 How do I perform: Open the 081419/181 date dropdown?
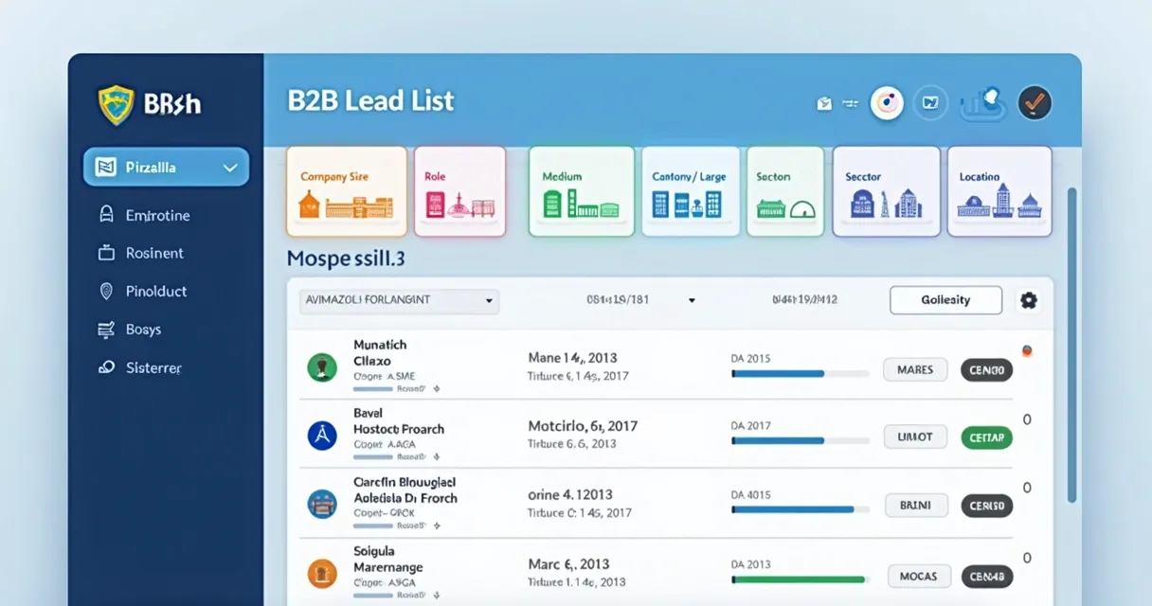(641, 300)
